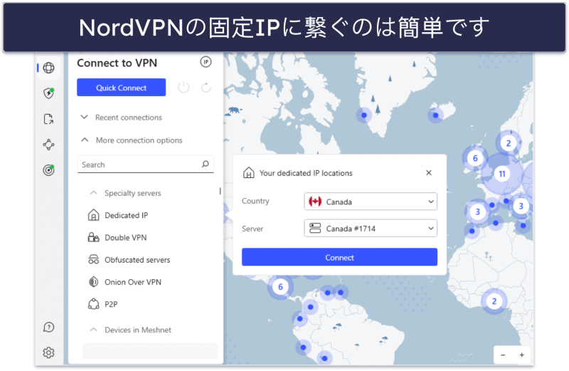Collapse More connection options
The height and width of the screenshot is (371, 569).
132,140
